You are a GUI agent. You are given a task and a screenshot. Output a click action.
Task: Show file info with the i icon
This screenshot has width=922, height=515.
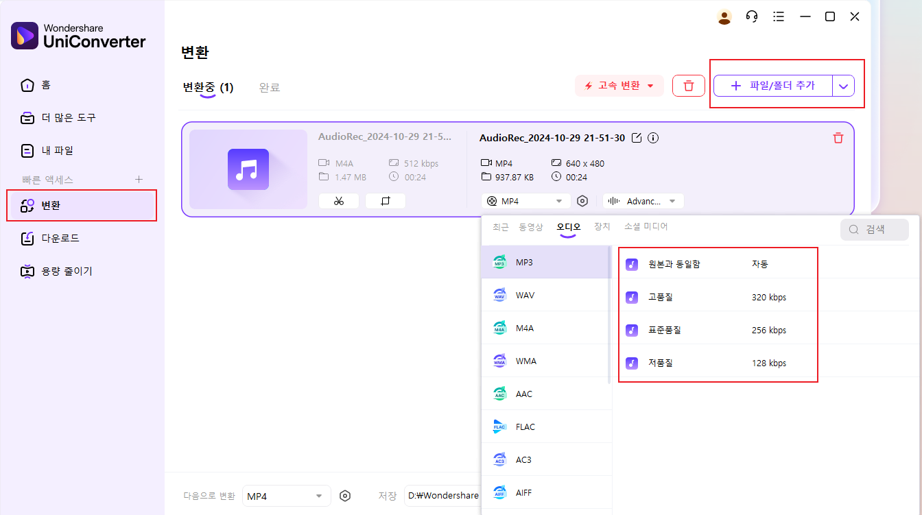coord(653,138)
